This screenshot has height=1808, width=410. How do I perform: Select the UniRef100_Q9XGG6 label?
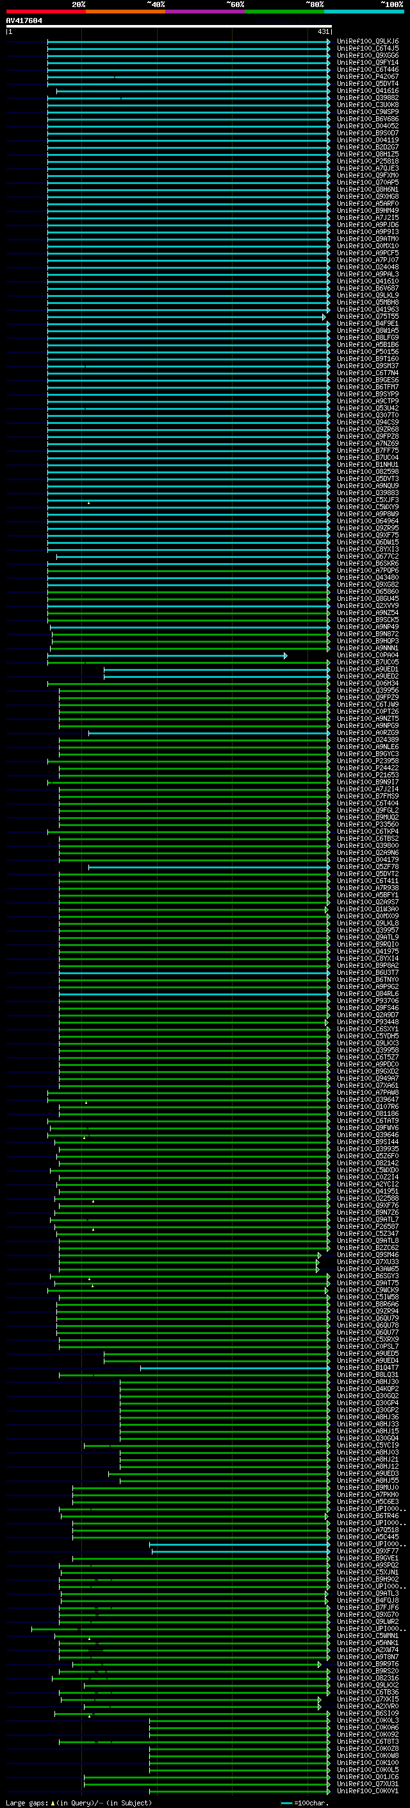368,55
